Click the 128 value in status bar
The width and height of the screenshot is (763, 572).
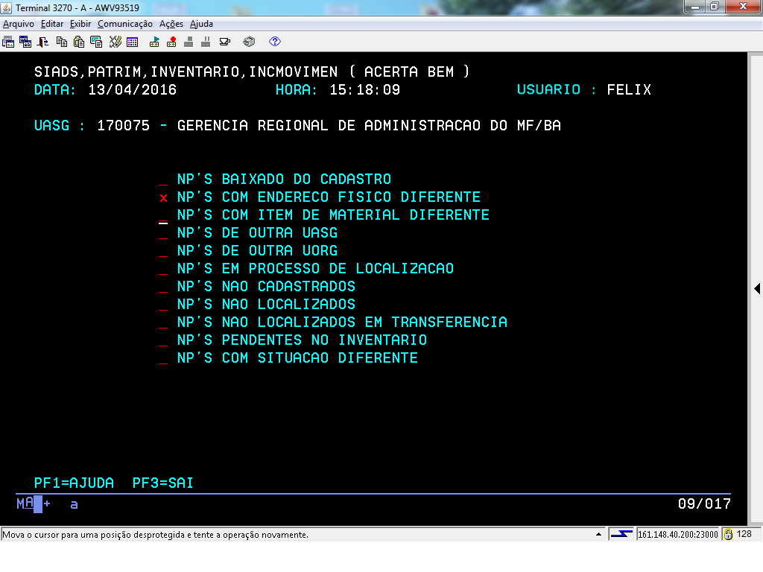744,534
